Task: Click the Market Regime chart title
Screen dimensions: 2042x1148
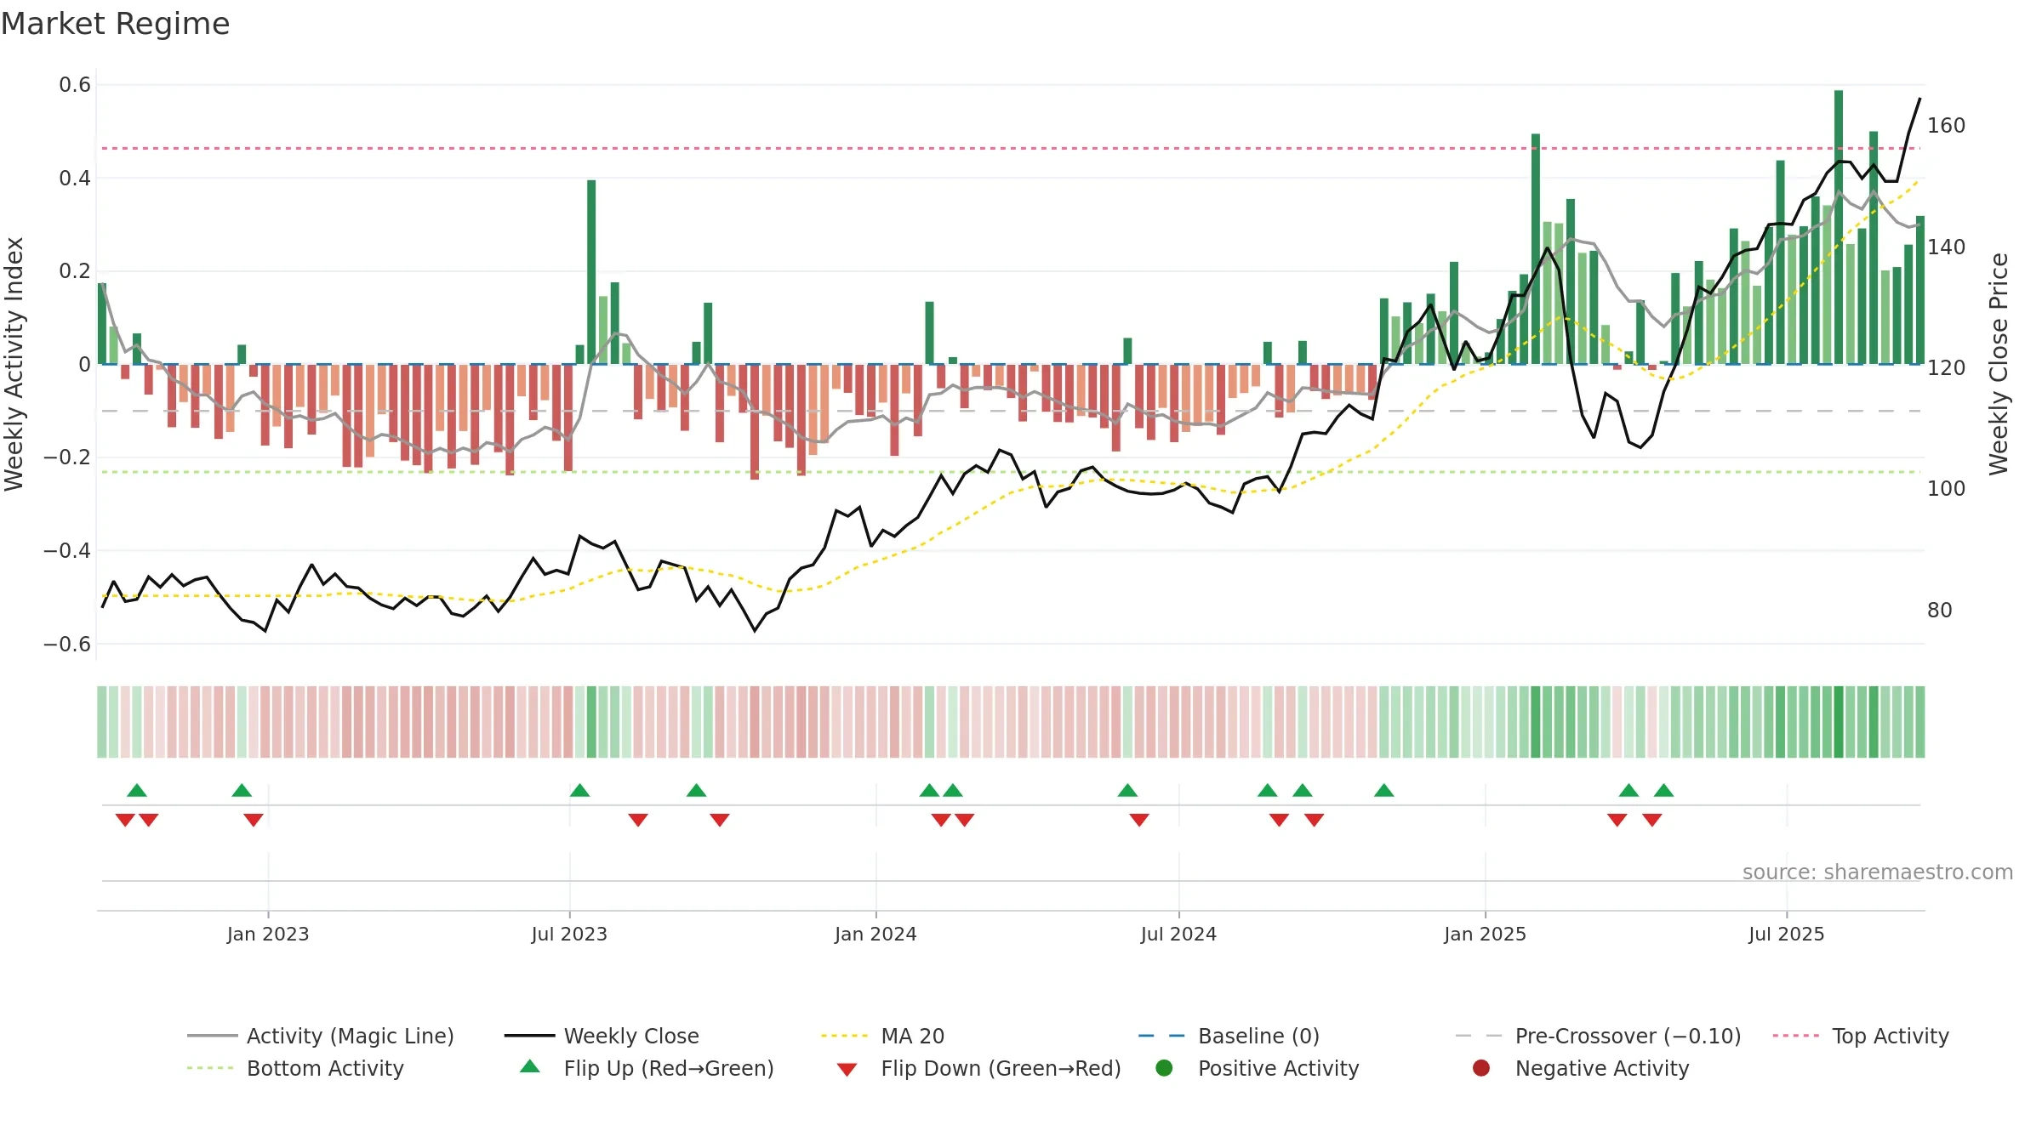Action: click(115, 24)
